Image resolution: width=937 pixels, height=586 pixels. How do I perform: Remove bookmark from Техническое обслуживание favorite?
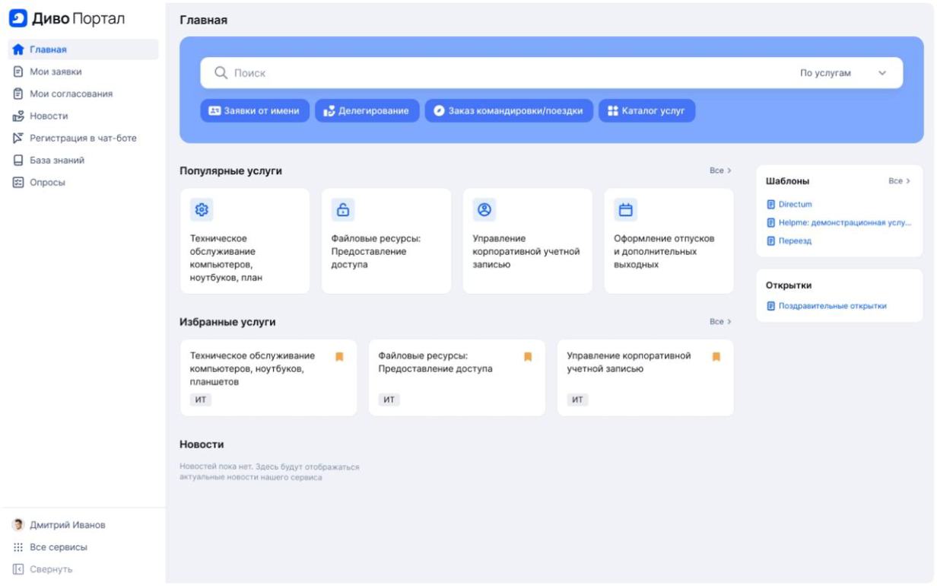pyautogui.click(x=340, y=356)
